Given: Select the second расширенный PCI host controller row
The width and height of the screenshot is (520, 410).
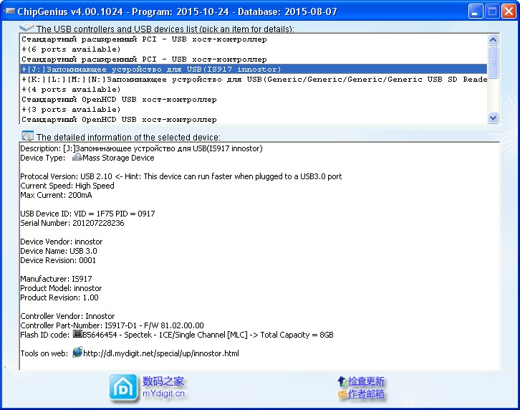Looking at the screenshot, I should (254, 59).
